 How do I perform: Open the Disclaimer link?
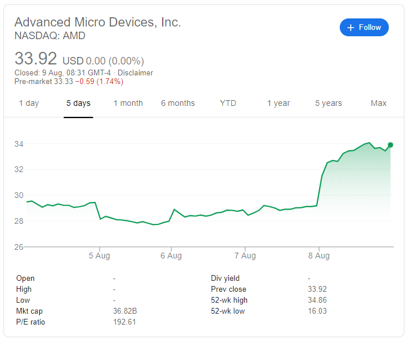[135, 73]
